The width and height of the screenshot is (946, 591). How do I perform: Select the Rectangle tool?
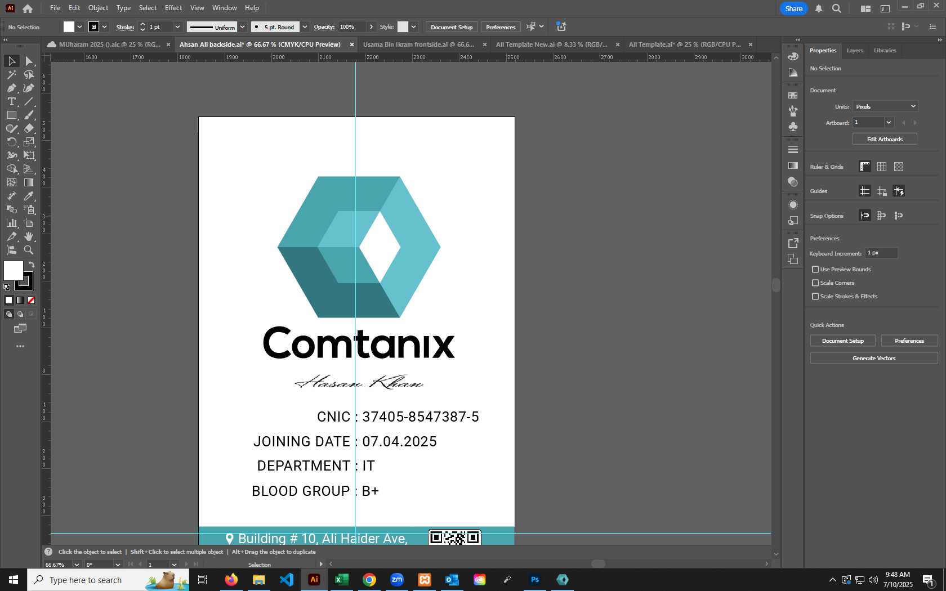pyautogui.click(x=11, y=115)
